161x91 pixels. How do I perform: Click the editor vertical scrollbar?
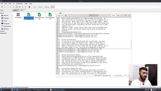pyautogui.click(x=131, y=44)
